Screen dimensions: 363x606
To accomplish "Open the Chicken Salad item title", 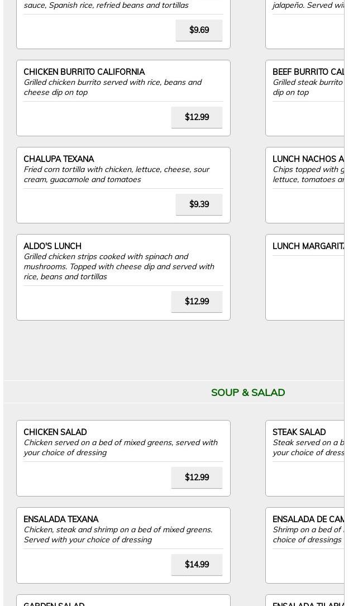I will tap(55, 432).
